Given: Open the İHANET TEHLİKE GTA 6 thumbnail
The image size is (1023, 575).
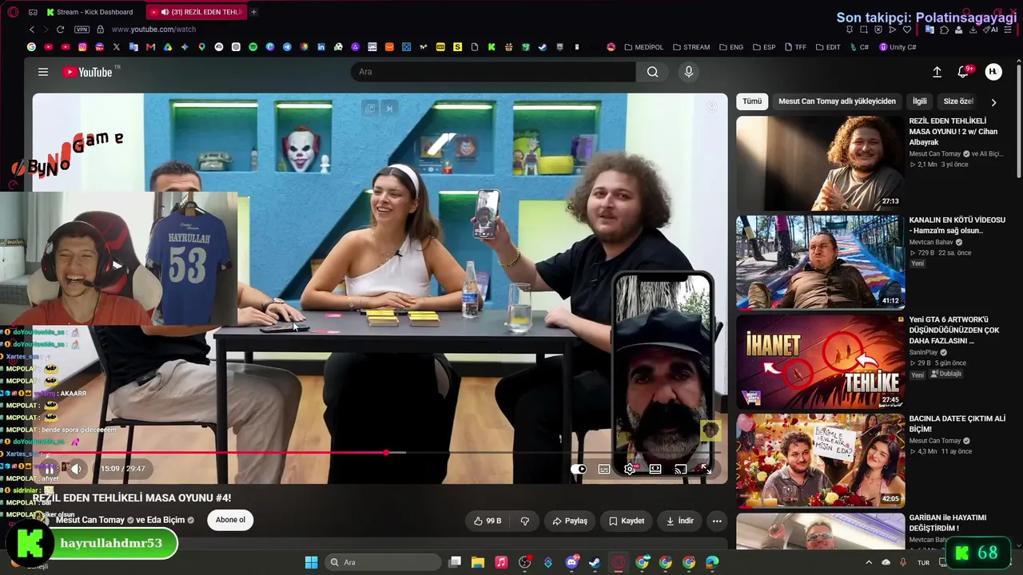Looking at the screenshot, I should (820, 361).
